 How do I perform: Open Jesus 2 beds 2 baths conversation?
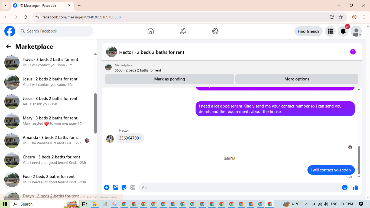tap(47, 82)
